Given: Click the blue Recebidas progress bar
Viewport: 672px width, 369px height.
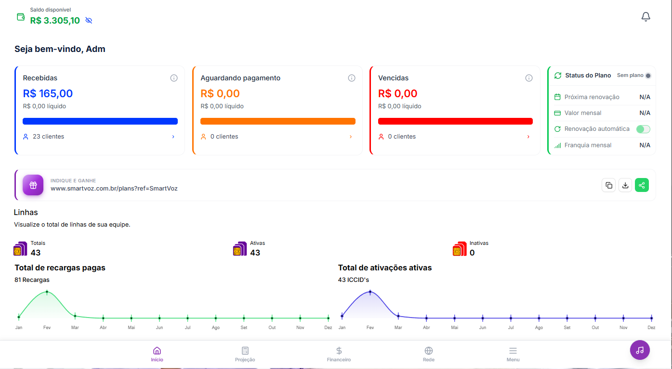Looking at the screenshot, I should (100, 121).
